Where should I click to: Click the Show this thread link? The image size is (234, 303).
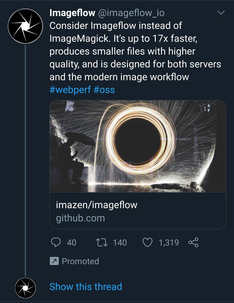[86, 287]
